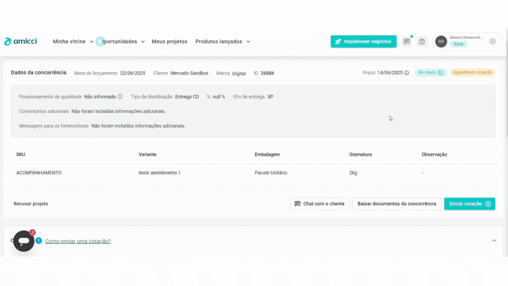Click the No prazo status badge
Image resolution: width=508 pixels, height=286 pixels.
point(430,73)
